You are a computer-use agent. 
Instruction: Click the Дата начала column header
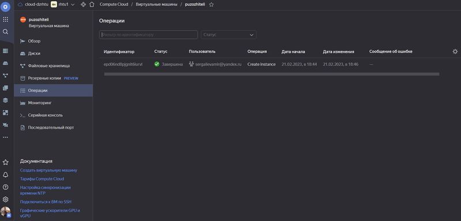(x=293, y=51)
